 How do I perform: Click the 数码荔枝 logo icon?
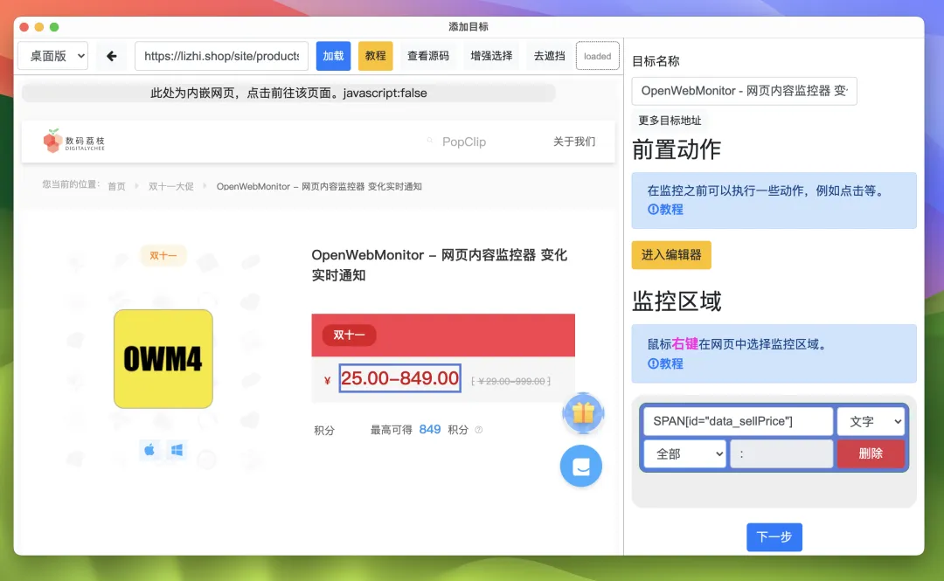point(52,141)
